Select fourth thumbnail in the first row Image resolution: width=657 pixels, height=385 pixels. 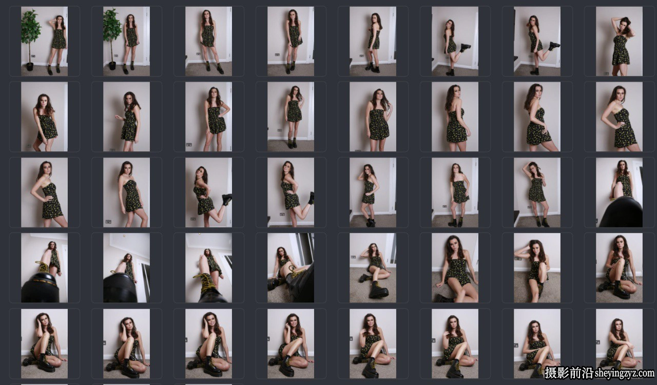coord(291,41)
